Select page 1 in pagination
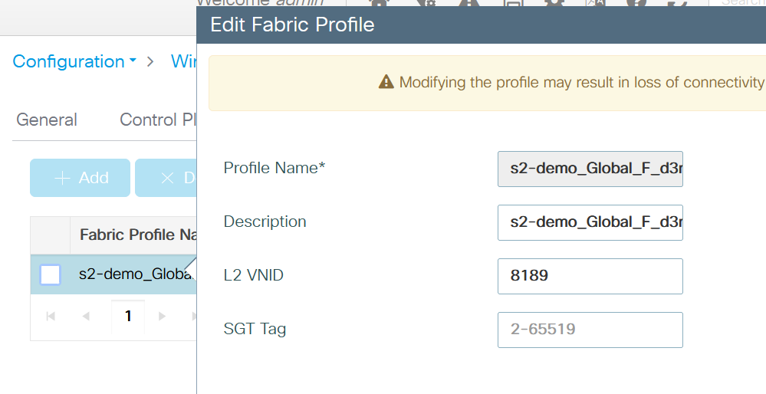Screen dimensions: 766x394 tap(128, 317)
